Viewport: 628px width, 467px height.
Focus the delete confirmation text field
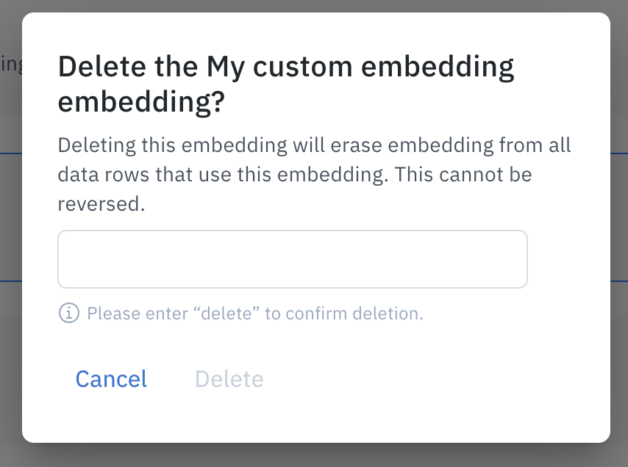pos(292,259)
